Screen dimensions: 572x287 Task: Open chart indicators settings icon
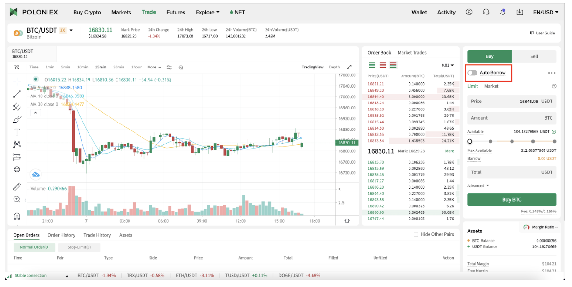tap(169, 67)
